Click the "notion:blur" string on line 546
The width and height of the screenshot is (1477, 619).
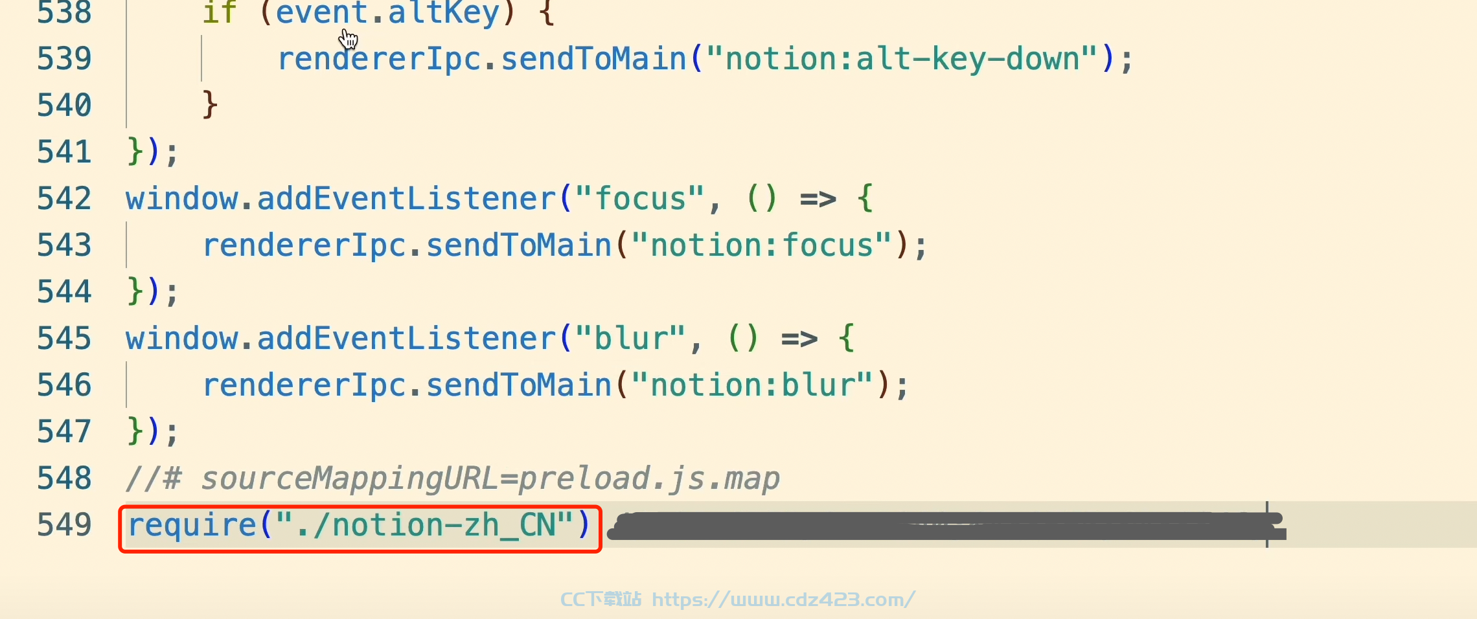[x=753, y=385]
